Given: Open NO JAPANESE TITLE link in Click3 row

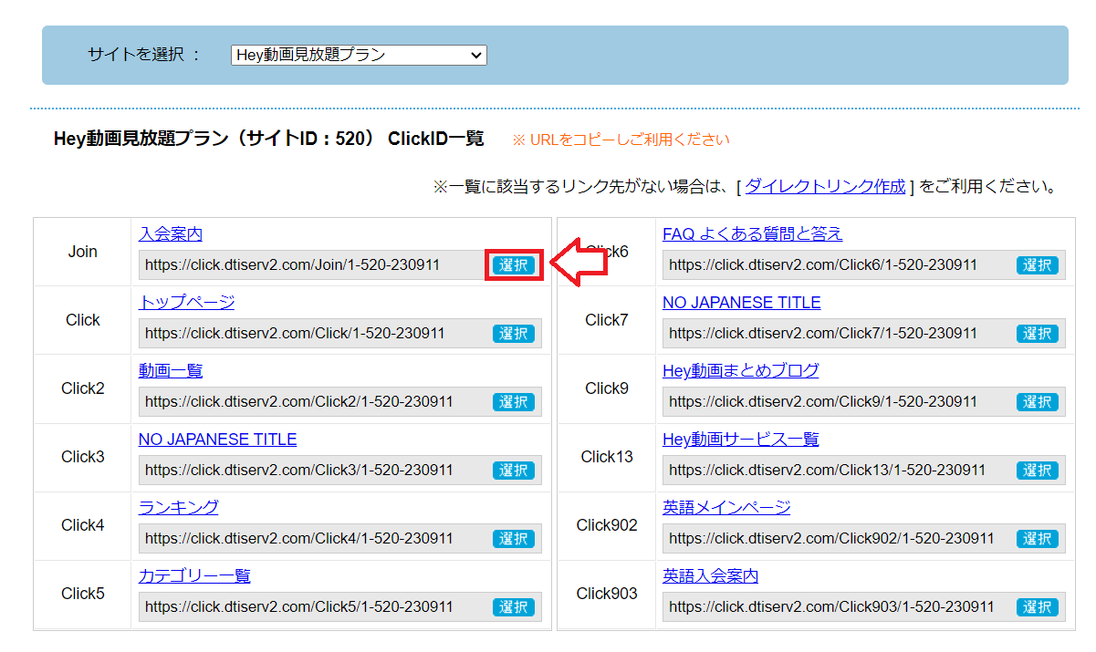Looking at the screenshot, I should pyautogui.click(x=217, y=440).
